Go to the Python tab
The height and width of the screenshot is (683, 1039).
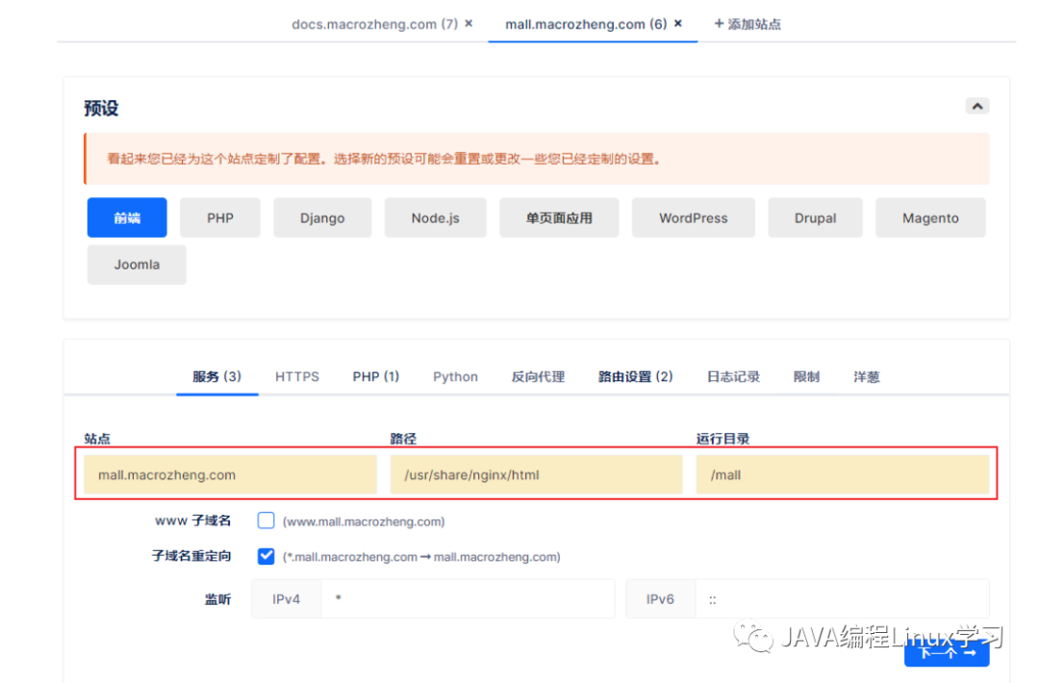(455, 377)
